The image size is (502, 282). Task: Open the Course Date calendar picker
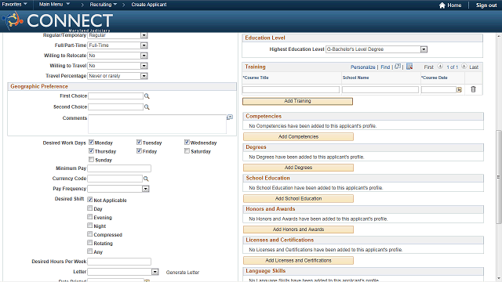(x=459, y=90)
